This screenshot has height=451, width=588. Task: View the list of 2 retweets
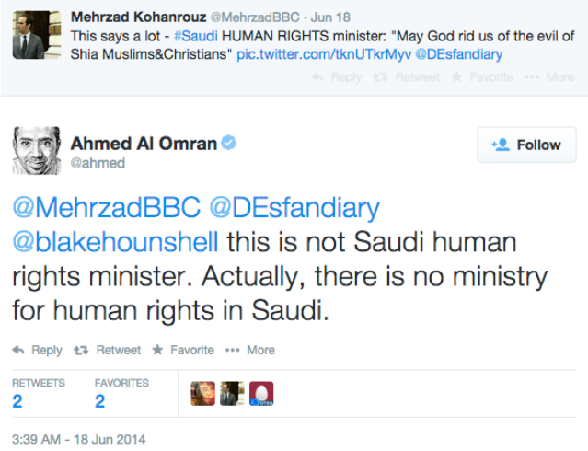17,401
